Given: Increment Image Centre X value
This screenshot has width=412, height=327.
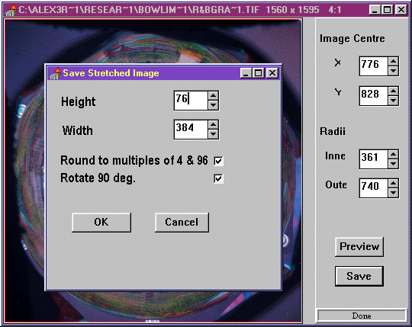Looking at the screenshot, I should pos(394,62).
